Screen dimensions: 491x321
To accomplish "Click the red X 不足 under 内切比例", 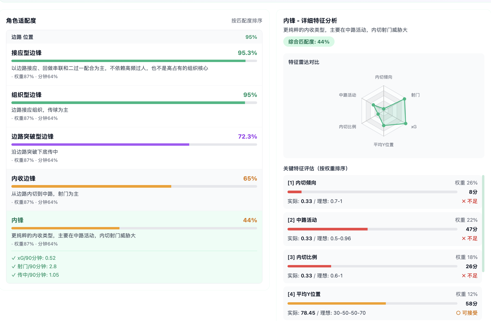I will point(470,276).
